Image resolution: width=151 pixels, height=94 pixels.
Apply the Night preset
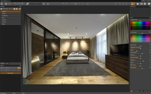click(x=11, y=24)
